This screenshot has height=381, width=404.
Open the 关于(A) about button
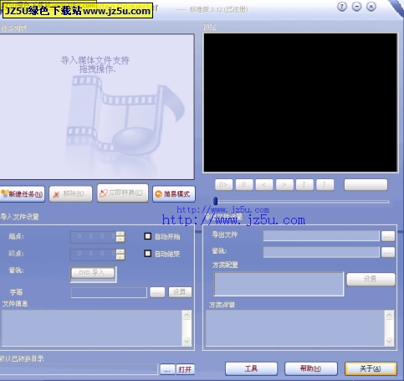tap(371, 368)
